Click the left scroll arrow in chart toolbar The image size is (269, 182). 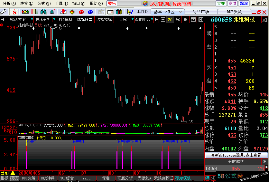pyautogui.click(x=3, y=19)
